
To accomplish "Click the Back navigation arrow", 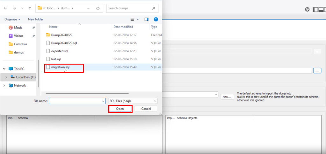I will [5, 8].
